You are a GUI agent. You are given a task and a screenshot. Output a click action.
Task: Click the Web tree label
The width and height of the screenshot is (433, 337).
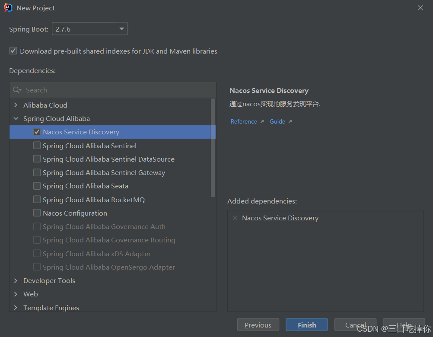coord(31,294)
